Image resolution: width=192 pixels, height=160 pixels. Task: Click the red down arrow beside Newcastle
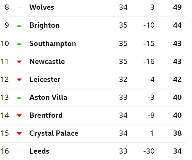point(19,62)
